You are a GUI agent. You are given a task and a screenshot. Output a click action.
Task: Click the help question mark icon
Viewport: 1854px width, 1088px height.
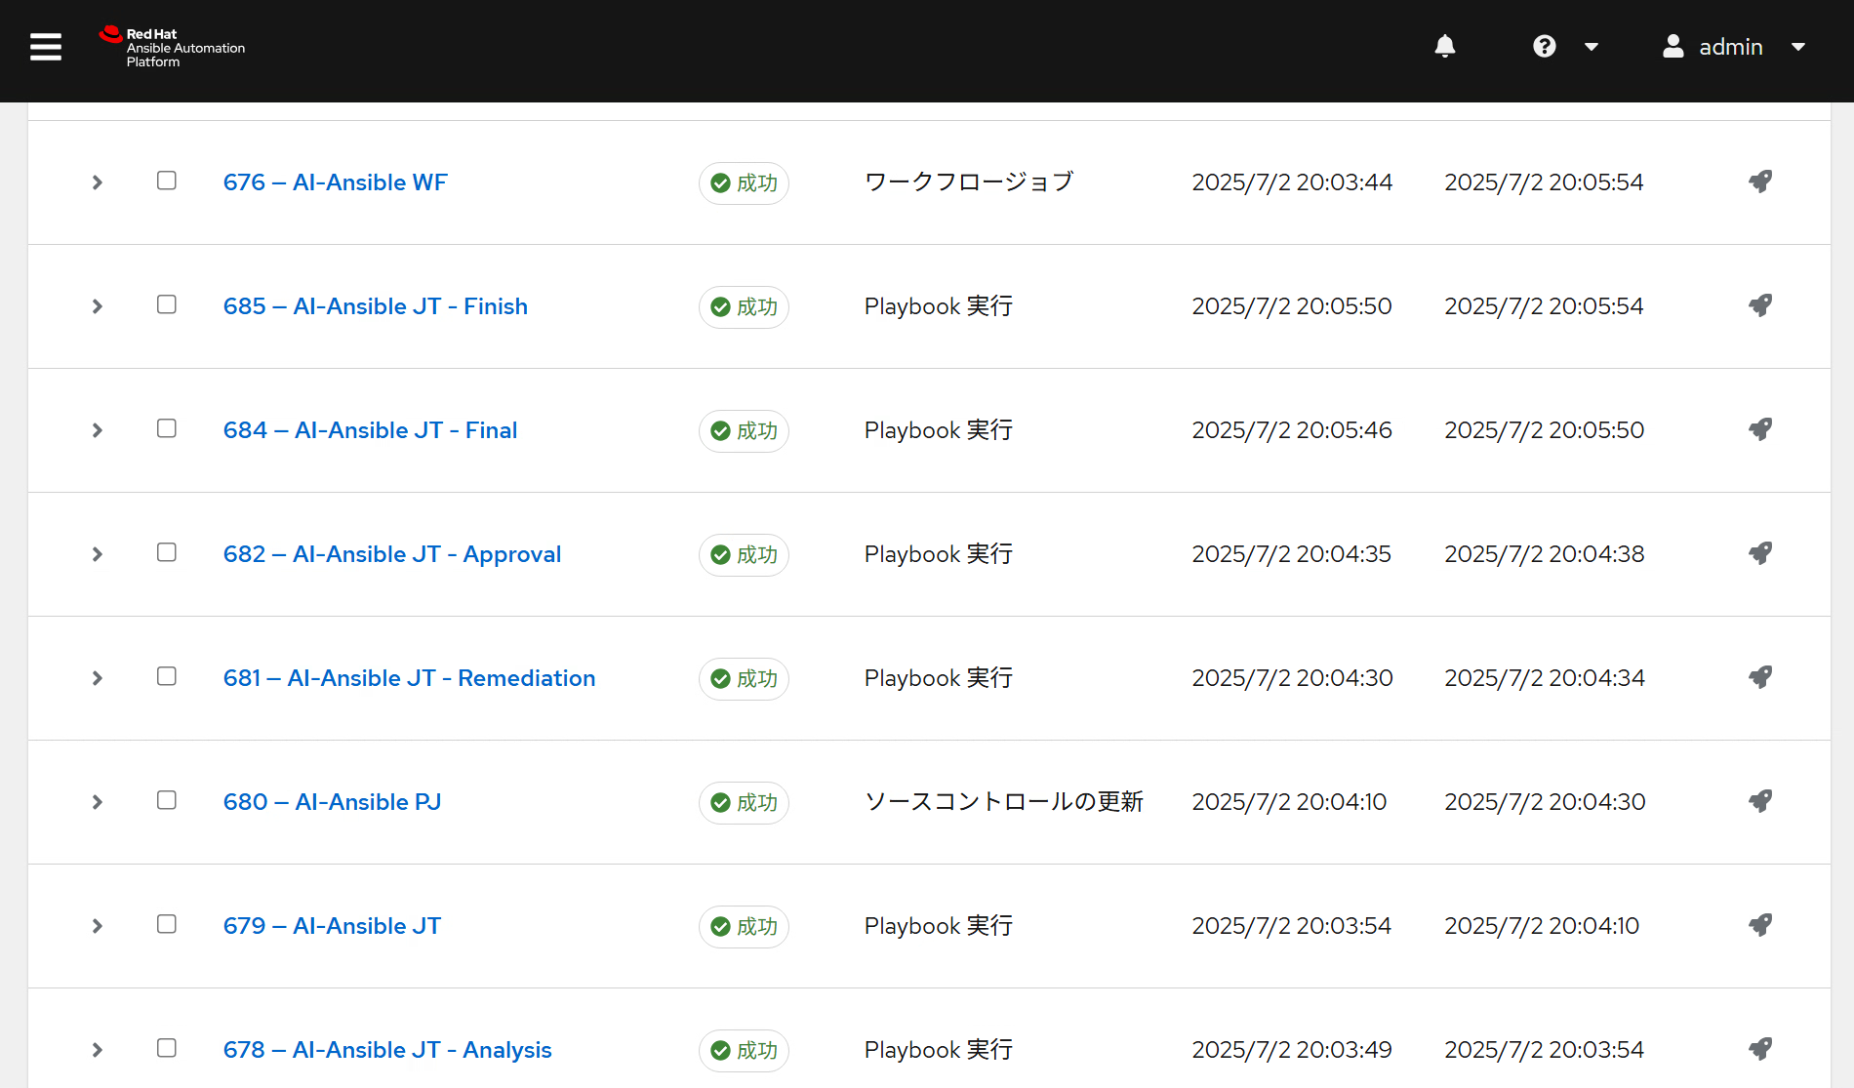click(1544, 46)
